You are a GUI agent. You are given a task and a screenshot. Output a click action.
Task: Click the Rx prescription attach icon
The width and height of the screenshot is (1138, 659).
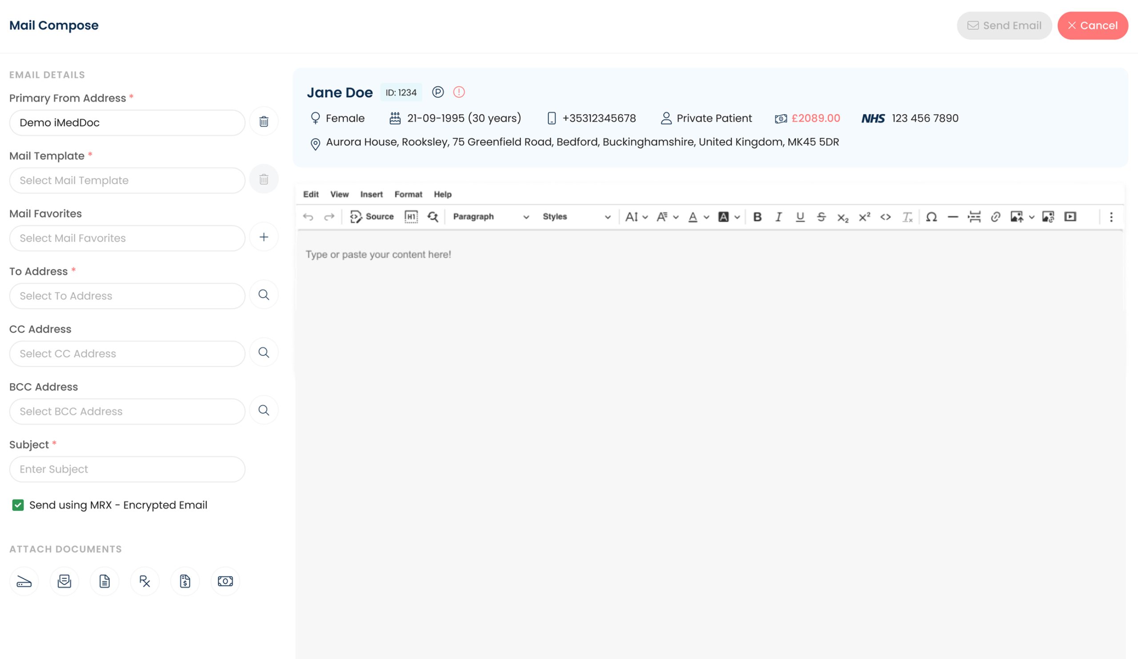point(144,581)
